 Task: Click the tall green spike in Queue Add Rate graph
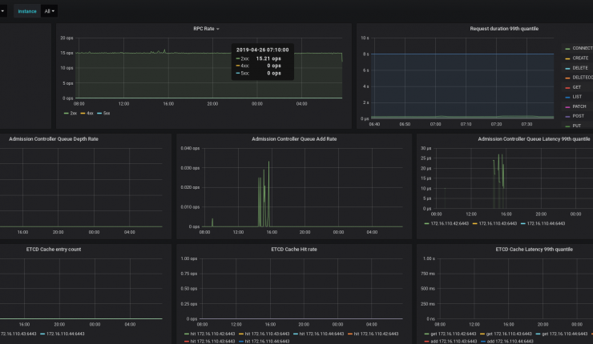tap(269, 194)
